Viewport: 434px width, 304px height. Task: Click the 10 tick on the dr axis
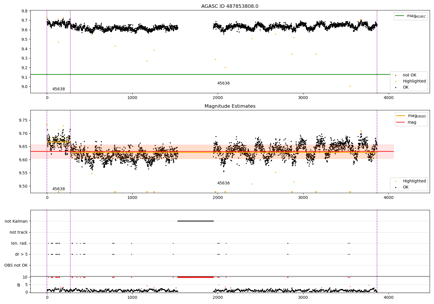pos(25,277)
